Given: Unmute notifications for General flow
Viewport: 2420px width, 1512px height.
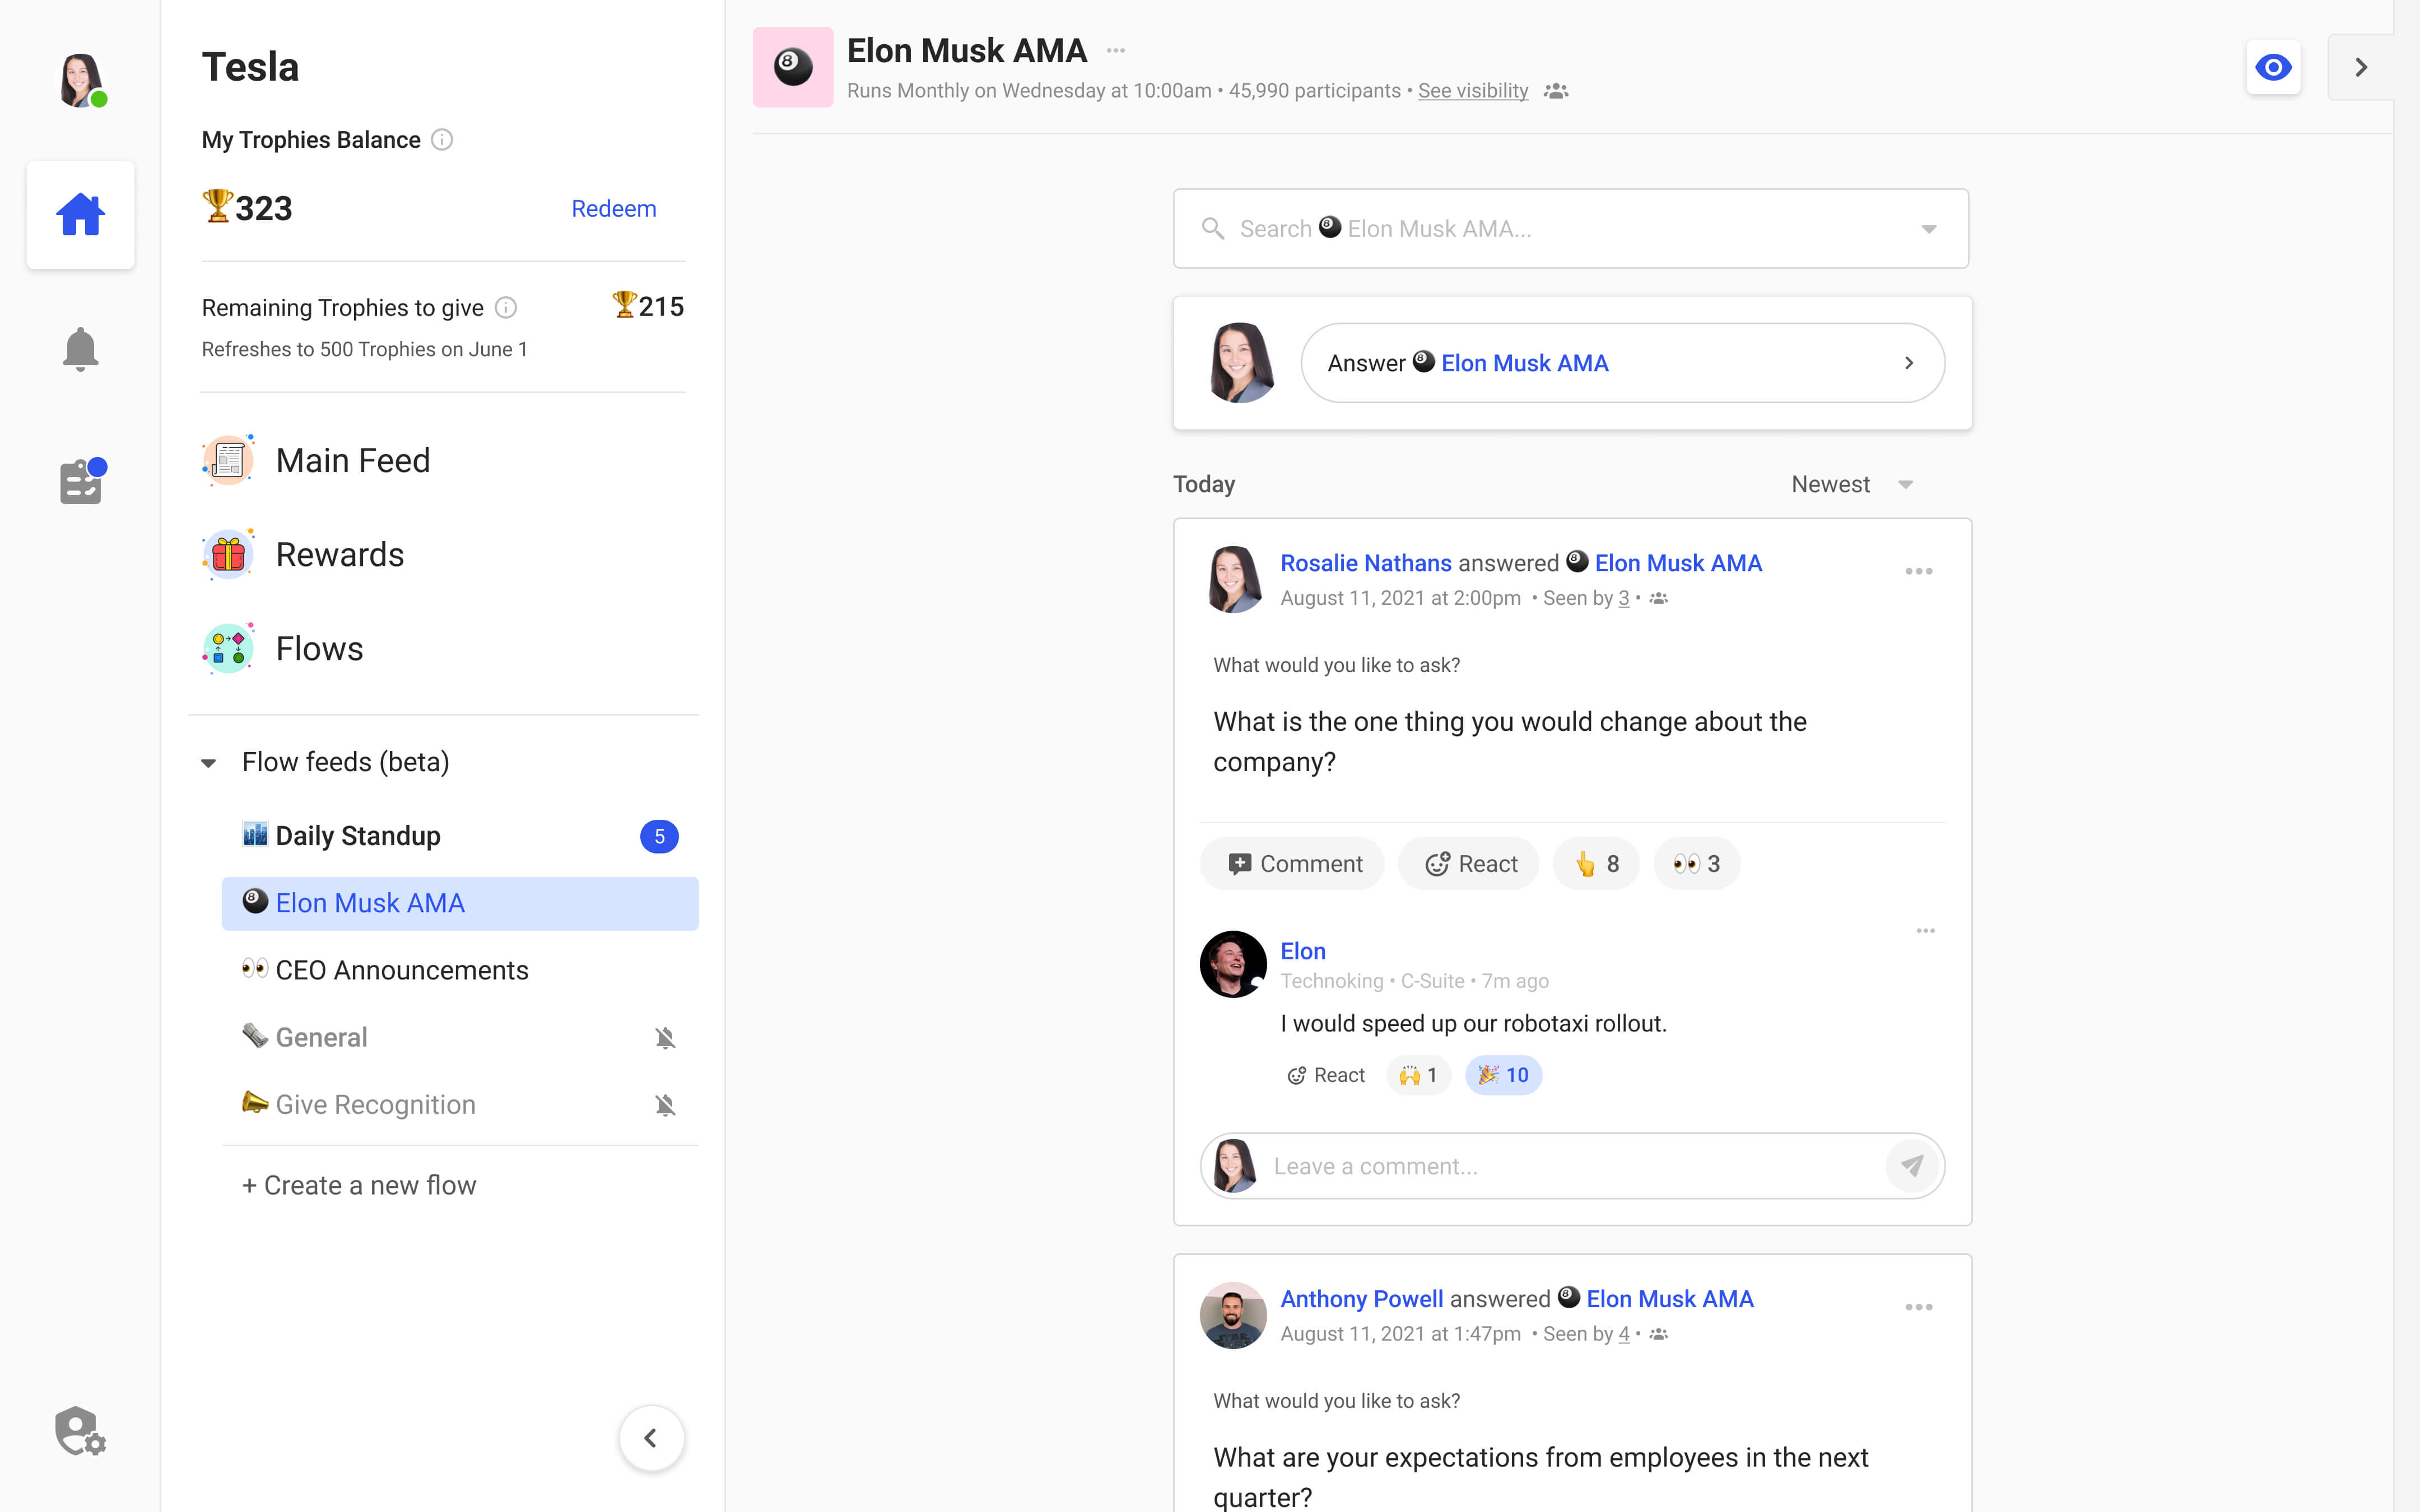Looking at the screenshot, I should click(x=665, y=1038).
